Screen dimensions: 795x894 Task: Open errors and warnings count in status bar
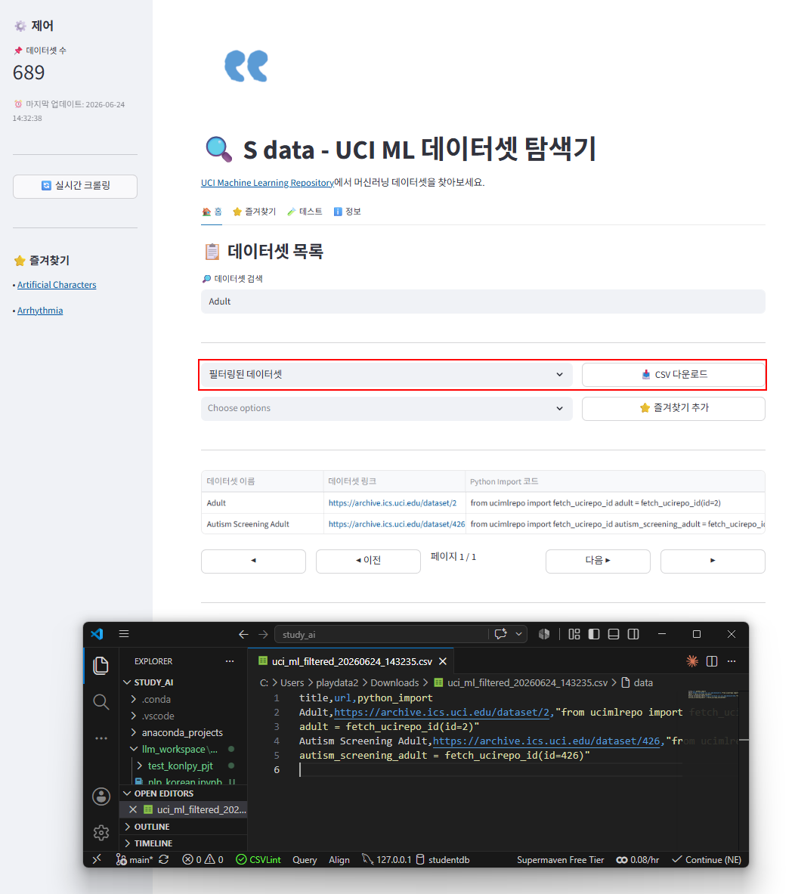click(x=203, y=859)
